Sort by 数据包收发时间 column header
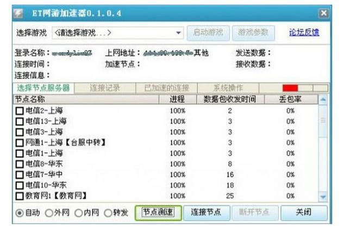This screenshot has height=227, width=344. pos(230,99)
